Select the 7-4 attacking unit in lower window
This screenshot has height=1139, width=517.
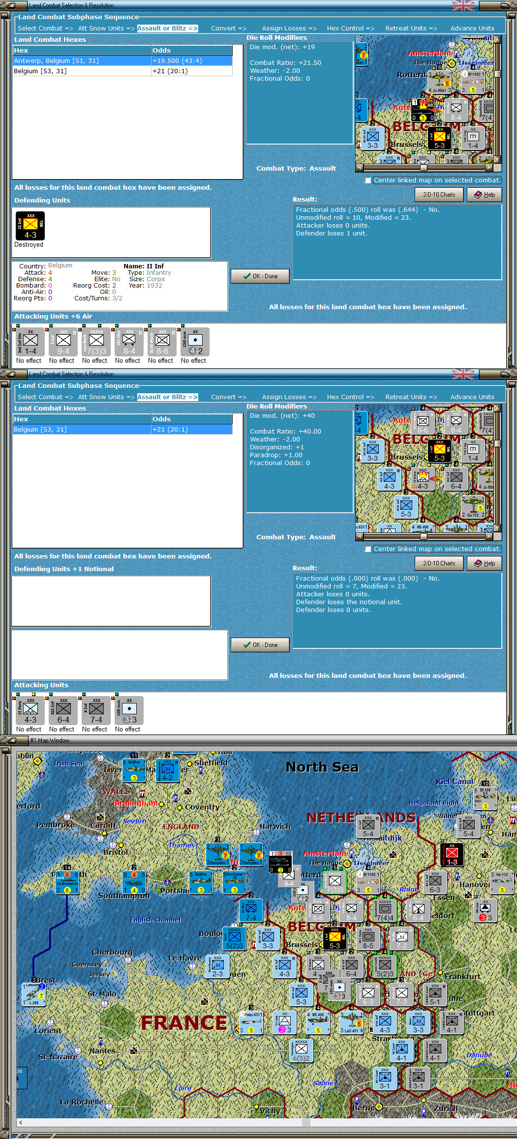[96, 711]
